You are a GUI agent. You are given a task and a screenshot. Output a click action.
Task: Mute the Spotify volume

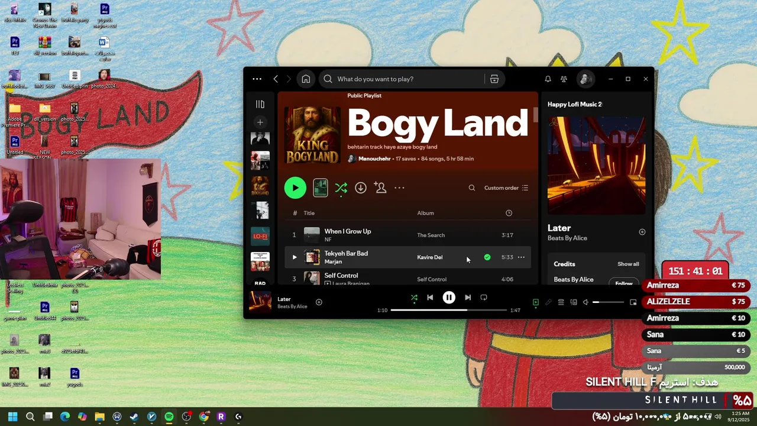pos(585,302)
